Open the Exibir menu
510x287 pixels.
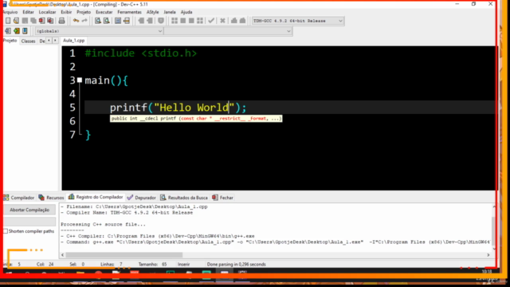click(66, 12)
